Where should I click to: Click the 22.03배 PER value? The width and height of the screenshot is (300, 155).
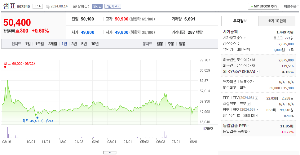(x=272, y=98)
